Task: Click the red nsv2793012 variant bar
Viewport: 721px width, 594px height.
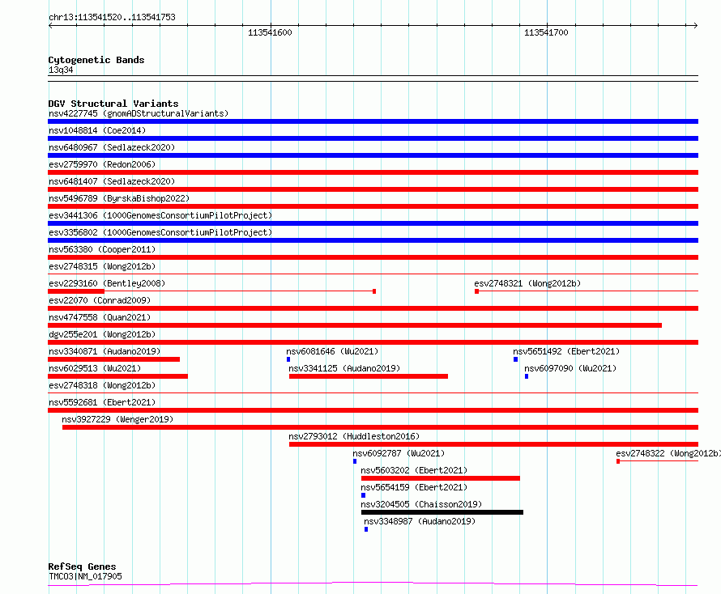Action: point(494,444)
